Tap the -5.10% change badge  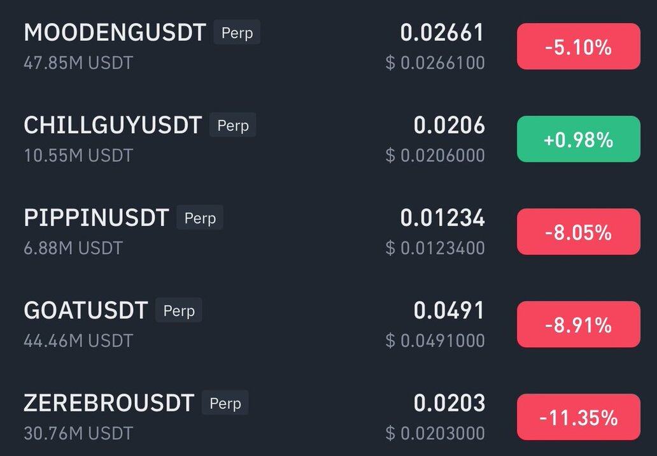(x=578, y=46)
